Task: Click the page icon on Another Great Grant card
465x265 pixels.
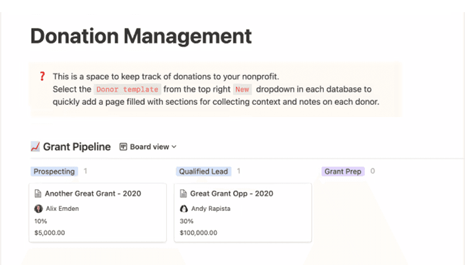Action: (x=38, y=194)
